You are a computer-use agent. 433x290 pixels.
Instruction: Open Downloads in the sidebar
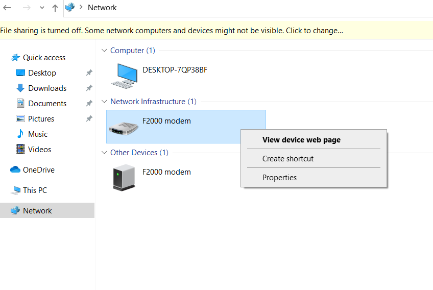click(x=47, y=88)
